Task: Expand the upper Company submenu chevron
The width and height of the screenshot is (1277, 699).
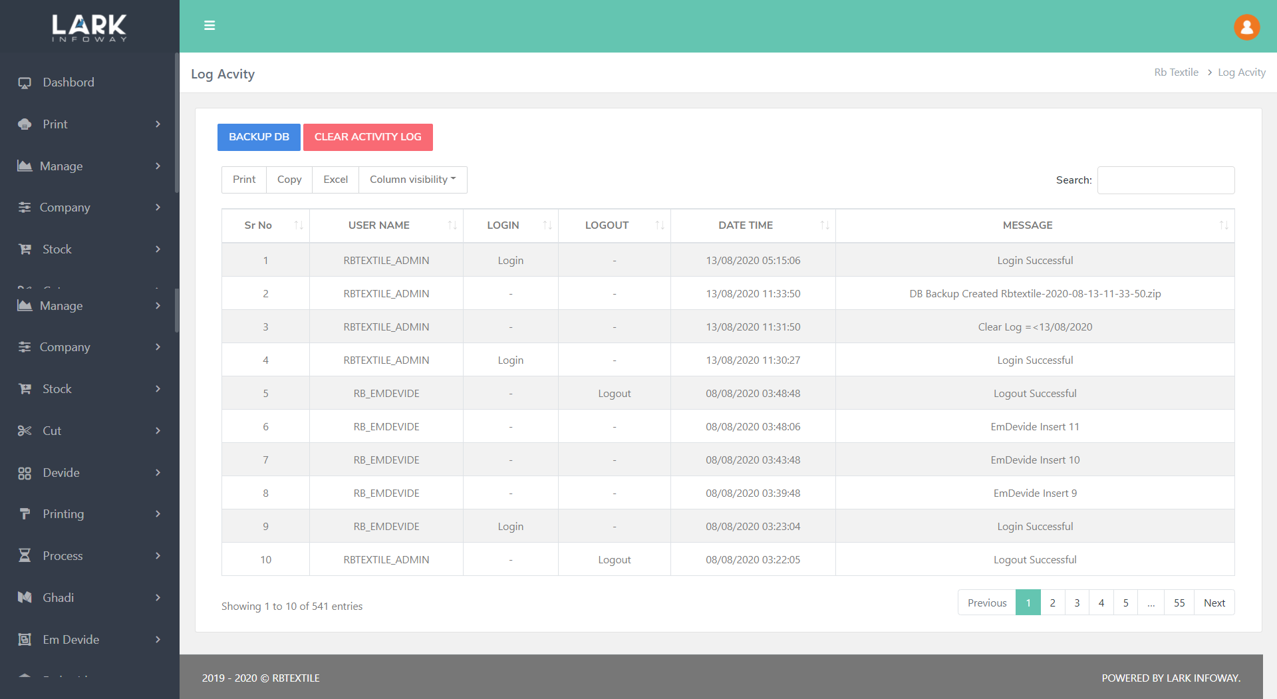Action: 158,207
